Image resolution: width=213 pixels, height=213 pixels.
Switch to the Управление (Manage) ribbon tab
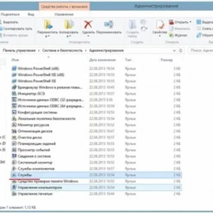pos(64,15)
